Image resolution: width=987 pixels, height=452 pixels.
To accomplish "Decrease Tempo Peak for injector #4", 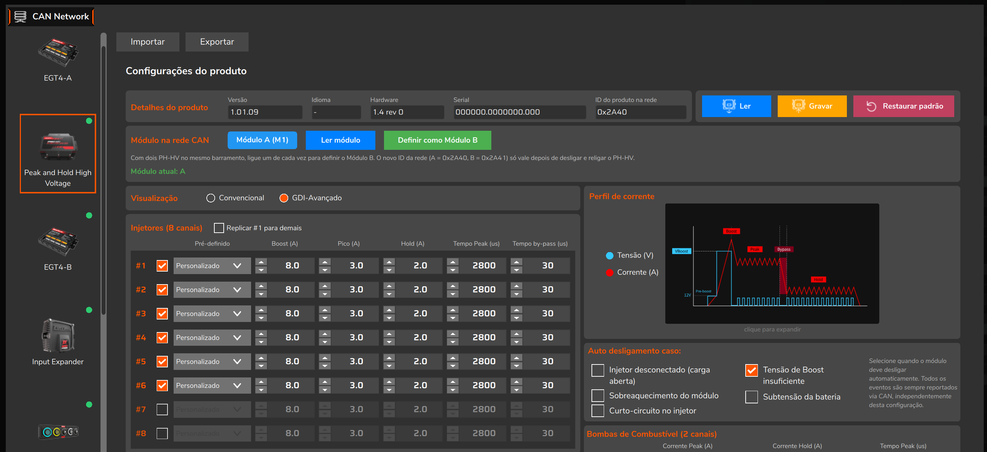I will pos(453,341).
